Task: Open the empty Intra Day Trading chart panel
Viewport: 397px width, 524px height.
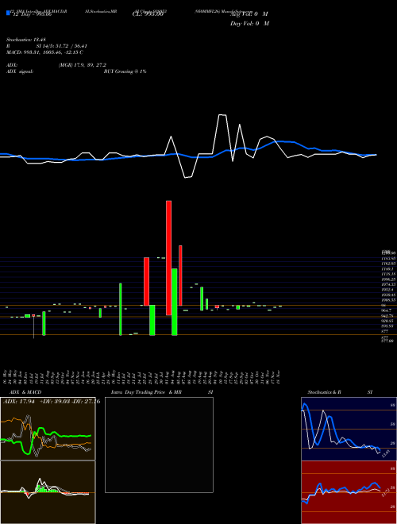Action: click(x=159, y=445)
